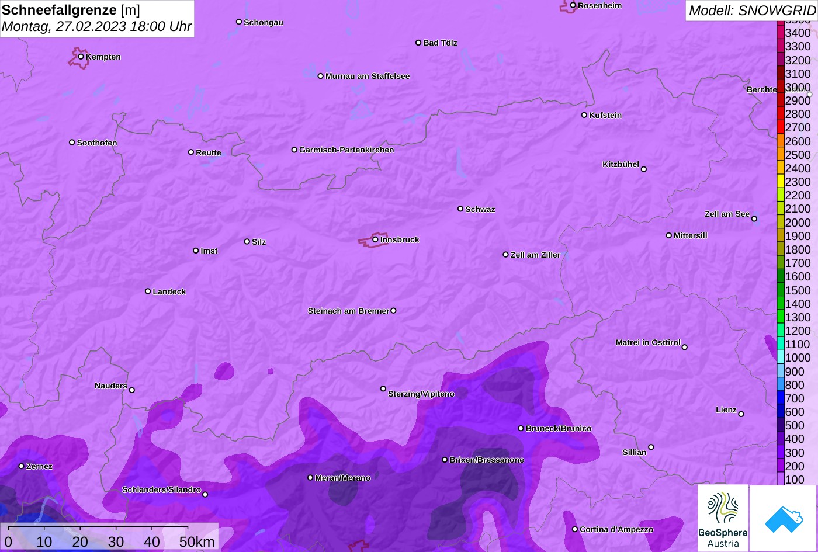Image resolution: width=818 pixels, height=552 pixels.
Task: Click the Innsbruck city name label
Action: pos(400,239)
